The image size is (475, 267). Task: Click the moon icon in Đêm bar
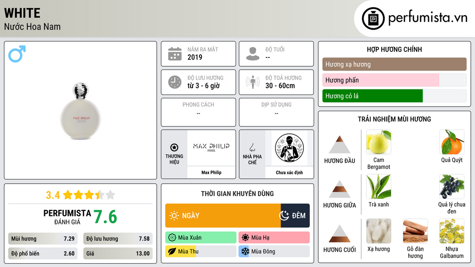[284, 216]
